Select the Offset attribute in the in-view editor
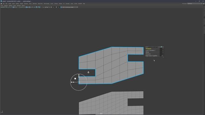 pos(147,52)
